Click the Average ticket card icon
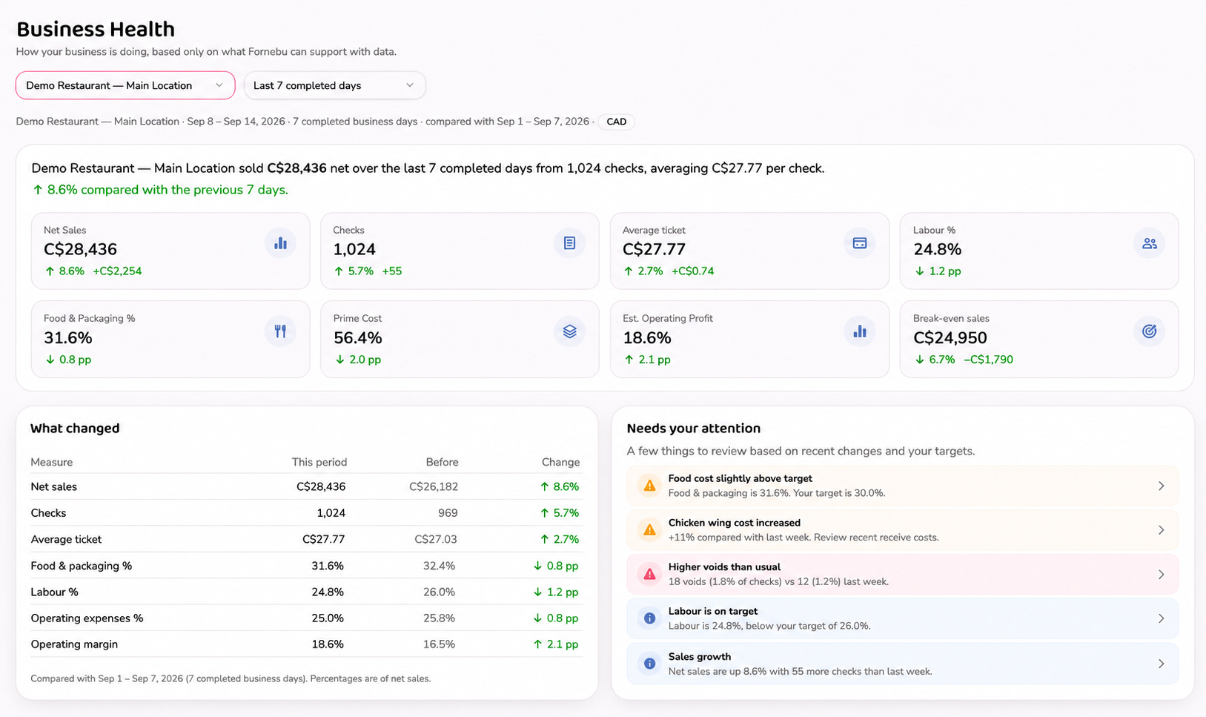 pyautogui.click(x=859, y=243)
